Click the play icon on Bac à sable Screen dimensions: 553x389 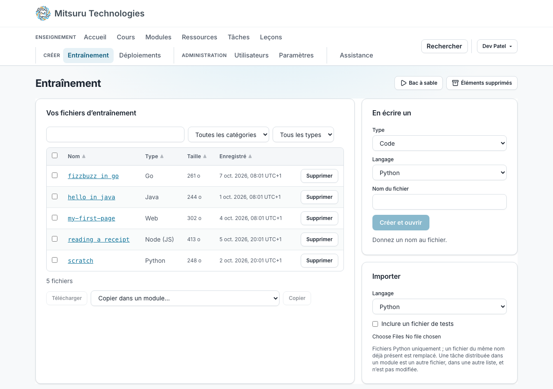(404, 83)
